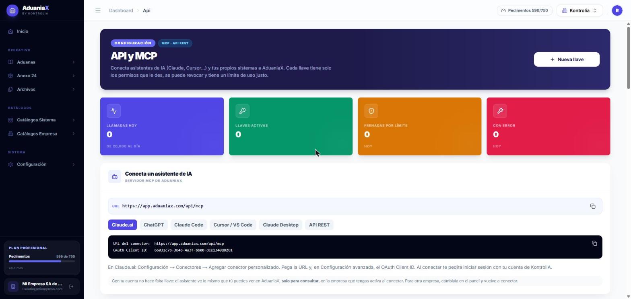Open the Cursor / VS Code tab

tap(233, 225)
